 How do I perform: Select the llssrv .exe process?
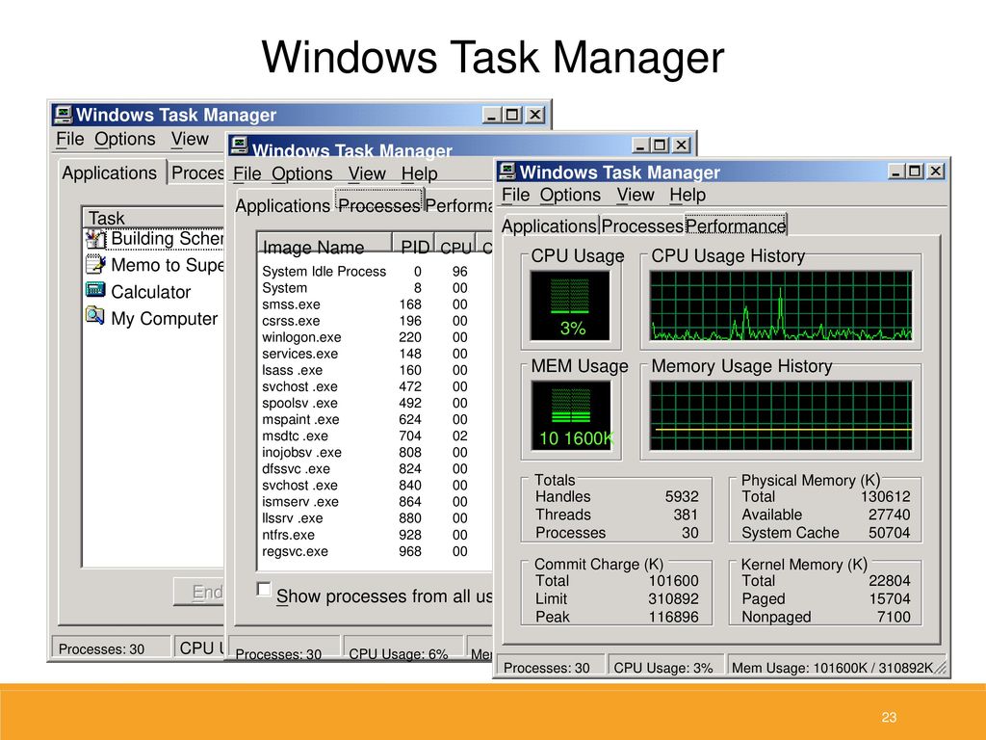point(374,517)
